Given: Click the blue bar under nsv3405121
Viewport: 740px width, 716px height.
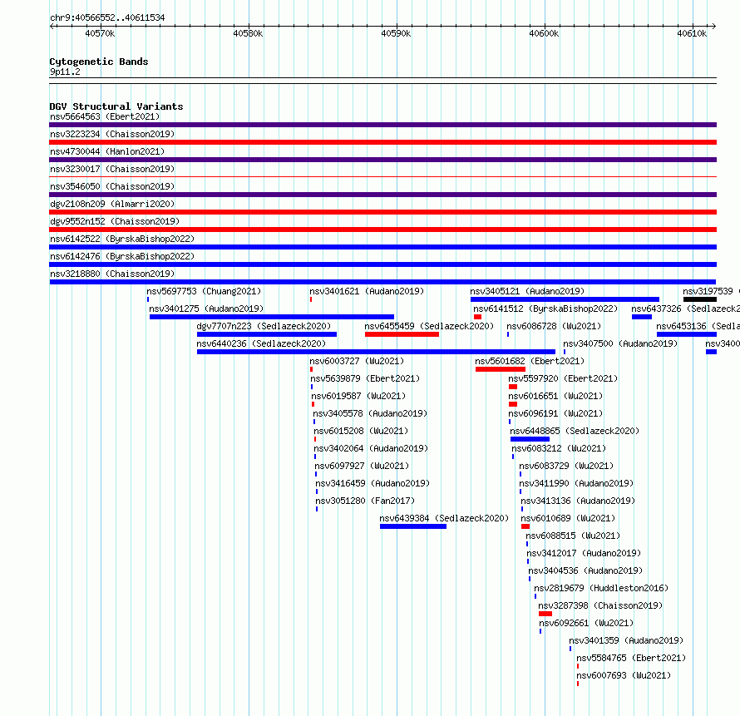Looking at the screenshot, I should [565, 299].
